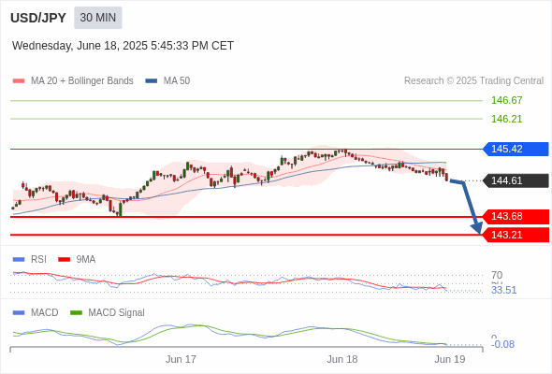
Task: Click the 146.21 resistance level label
Action: pyautogui.click(x=506, y=119)
